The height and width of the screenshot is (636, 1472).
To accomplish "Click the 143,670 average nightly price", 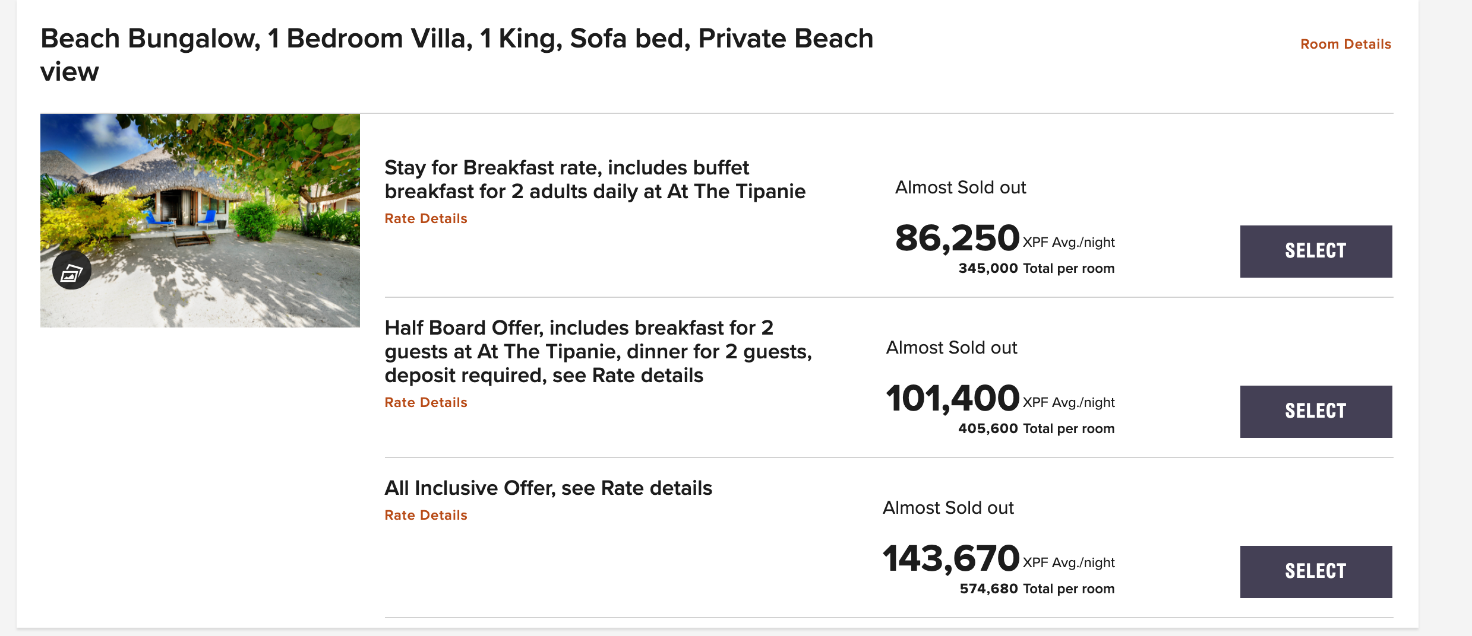I will [x=951, y=559].
